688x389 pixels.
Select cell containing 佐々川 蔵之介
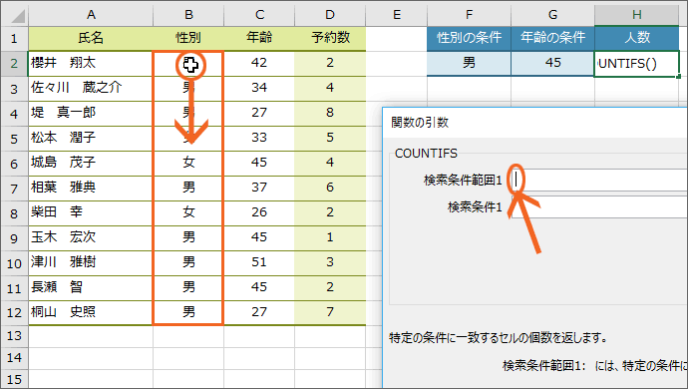[x=91, y=88]
